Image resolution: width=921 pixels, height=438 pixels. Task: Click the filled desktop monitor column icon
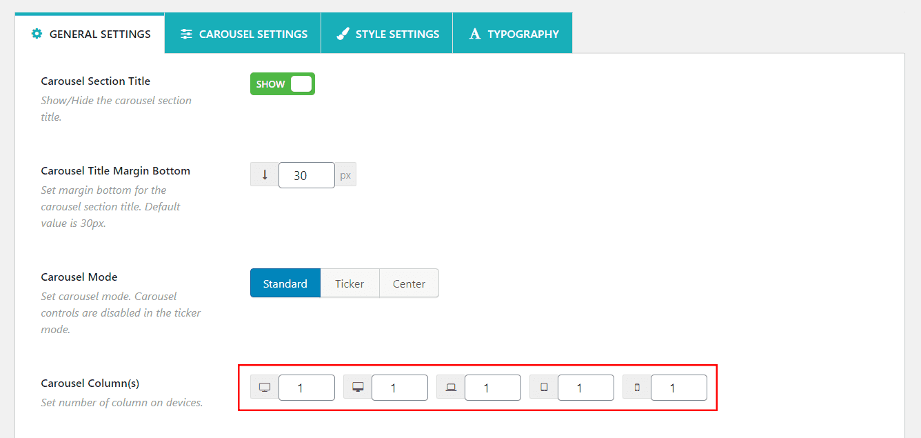358,388
